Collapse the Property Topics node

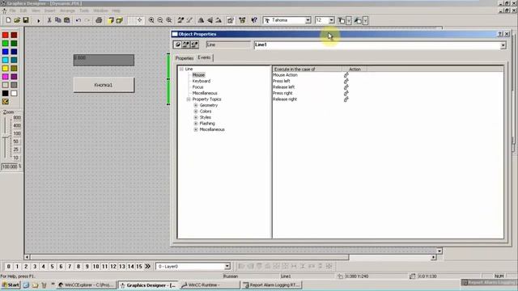[x=189, y=99]
